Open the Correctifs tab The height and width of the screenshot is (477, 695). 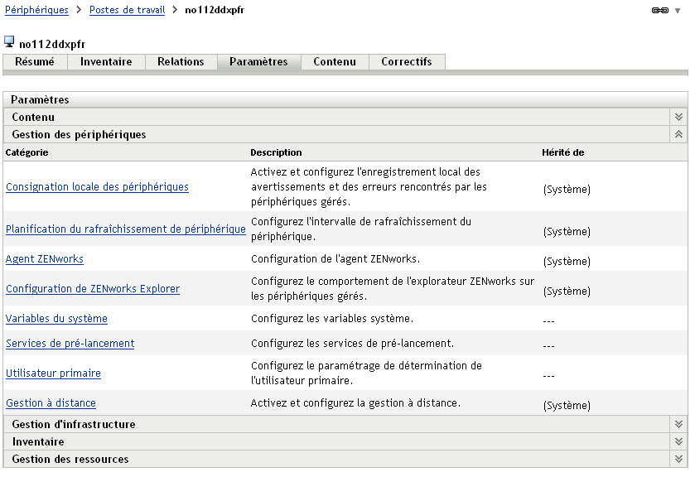407,62
